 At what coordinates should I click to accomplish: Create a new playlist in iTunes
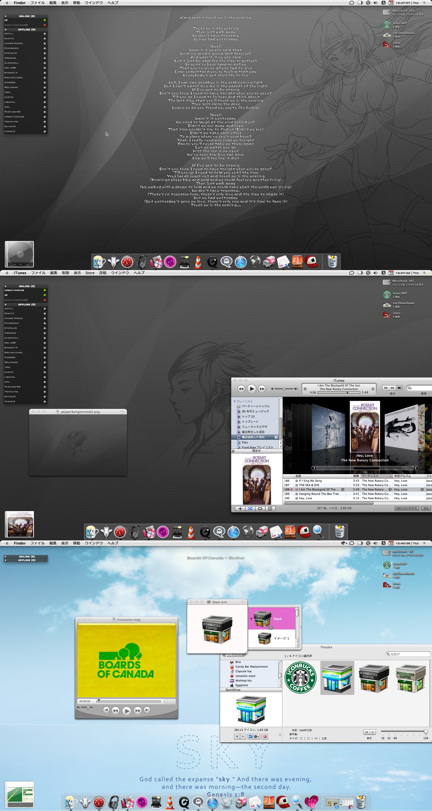(240, 508)
